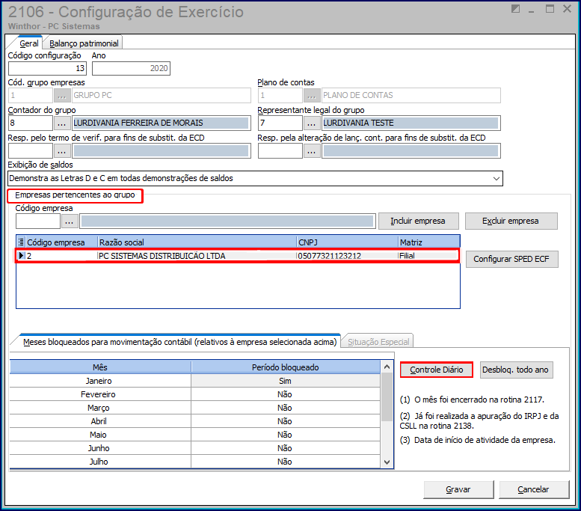581x511 pixels.
Task: Open Cód. grupo empresas lookup button
Action: pos(62,95)
